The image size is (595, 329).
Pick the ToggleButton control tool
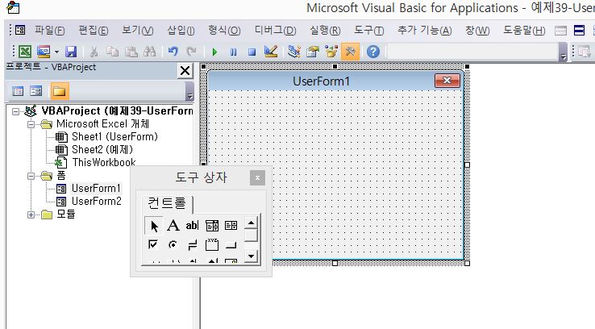coord(193,245)
